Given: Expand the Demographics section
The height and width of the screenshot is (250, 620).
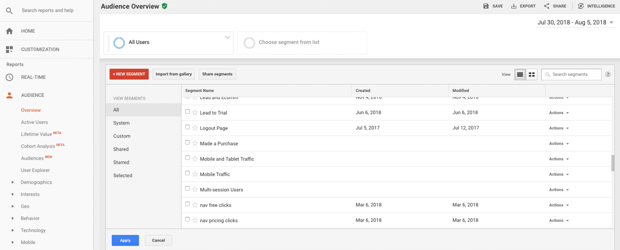Looking at the screenshot, I should (x=13, y=182).
